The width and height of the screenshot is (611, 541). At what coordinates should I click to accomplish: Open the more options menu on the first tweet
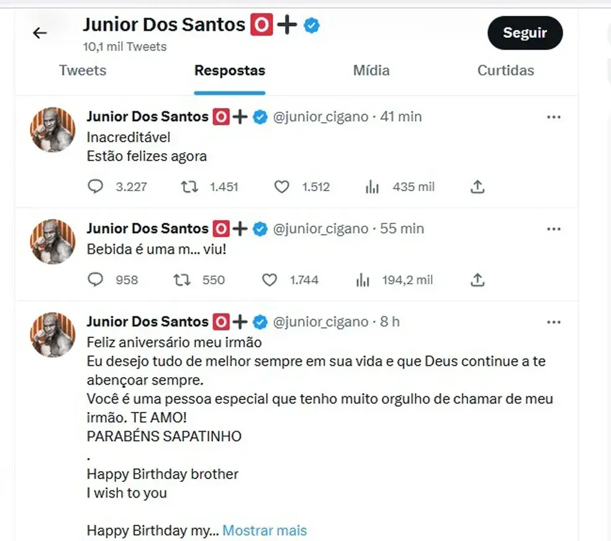click(554, 116)
